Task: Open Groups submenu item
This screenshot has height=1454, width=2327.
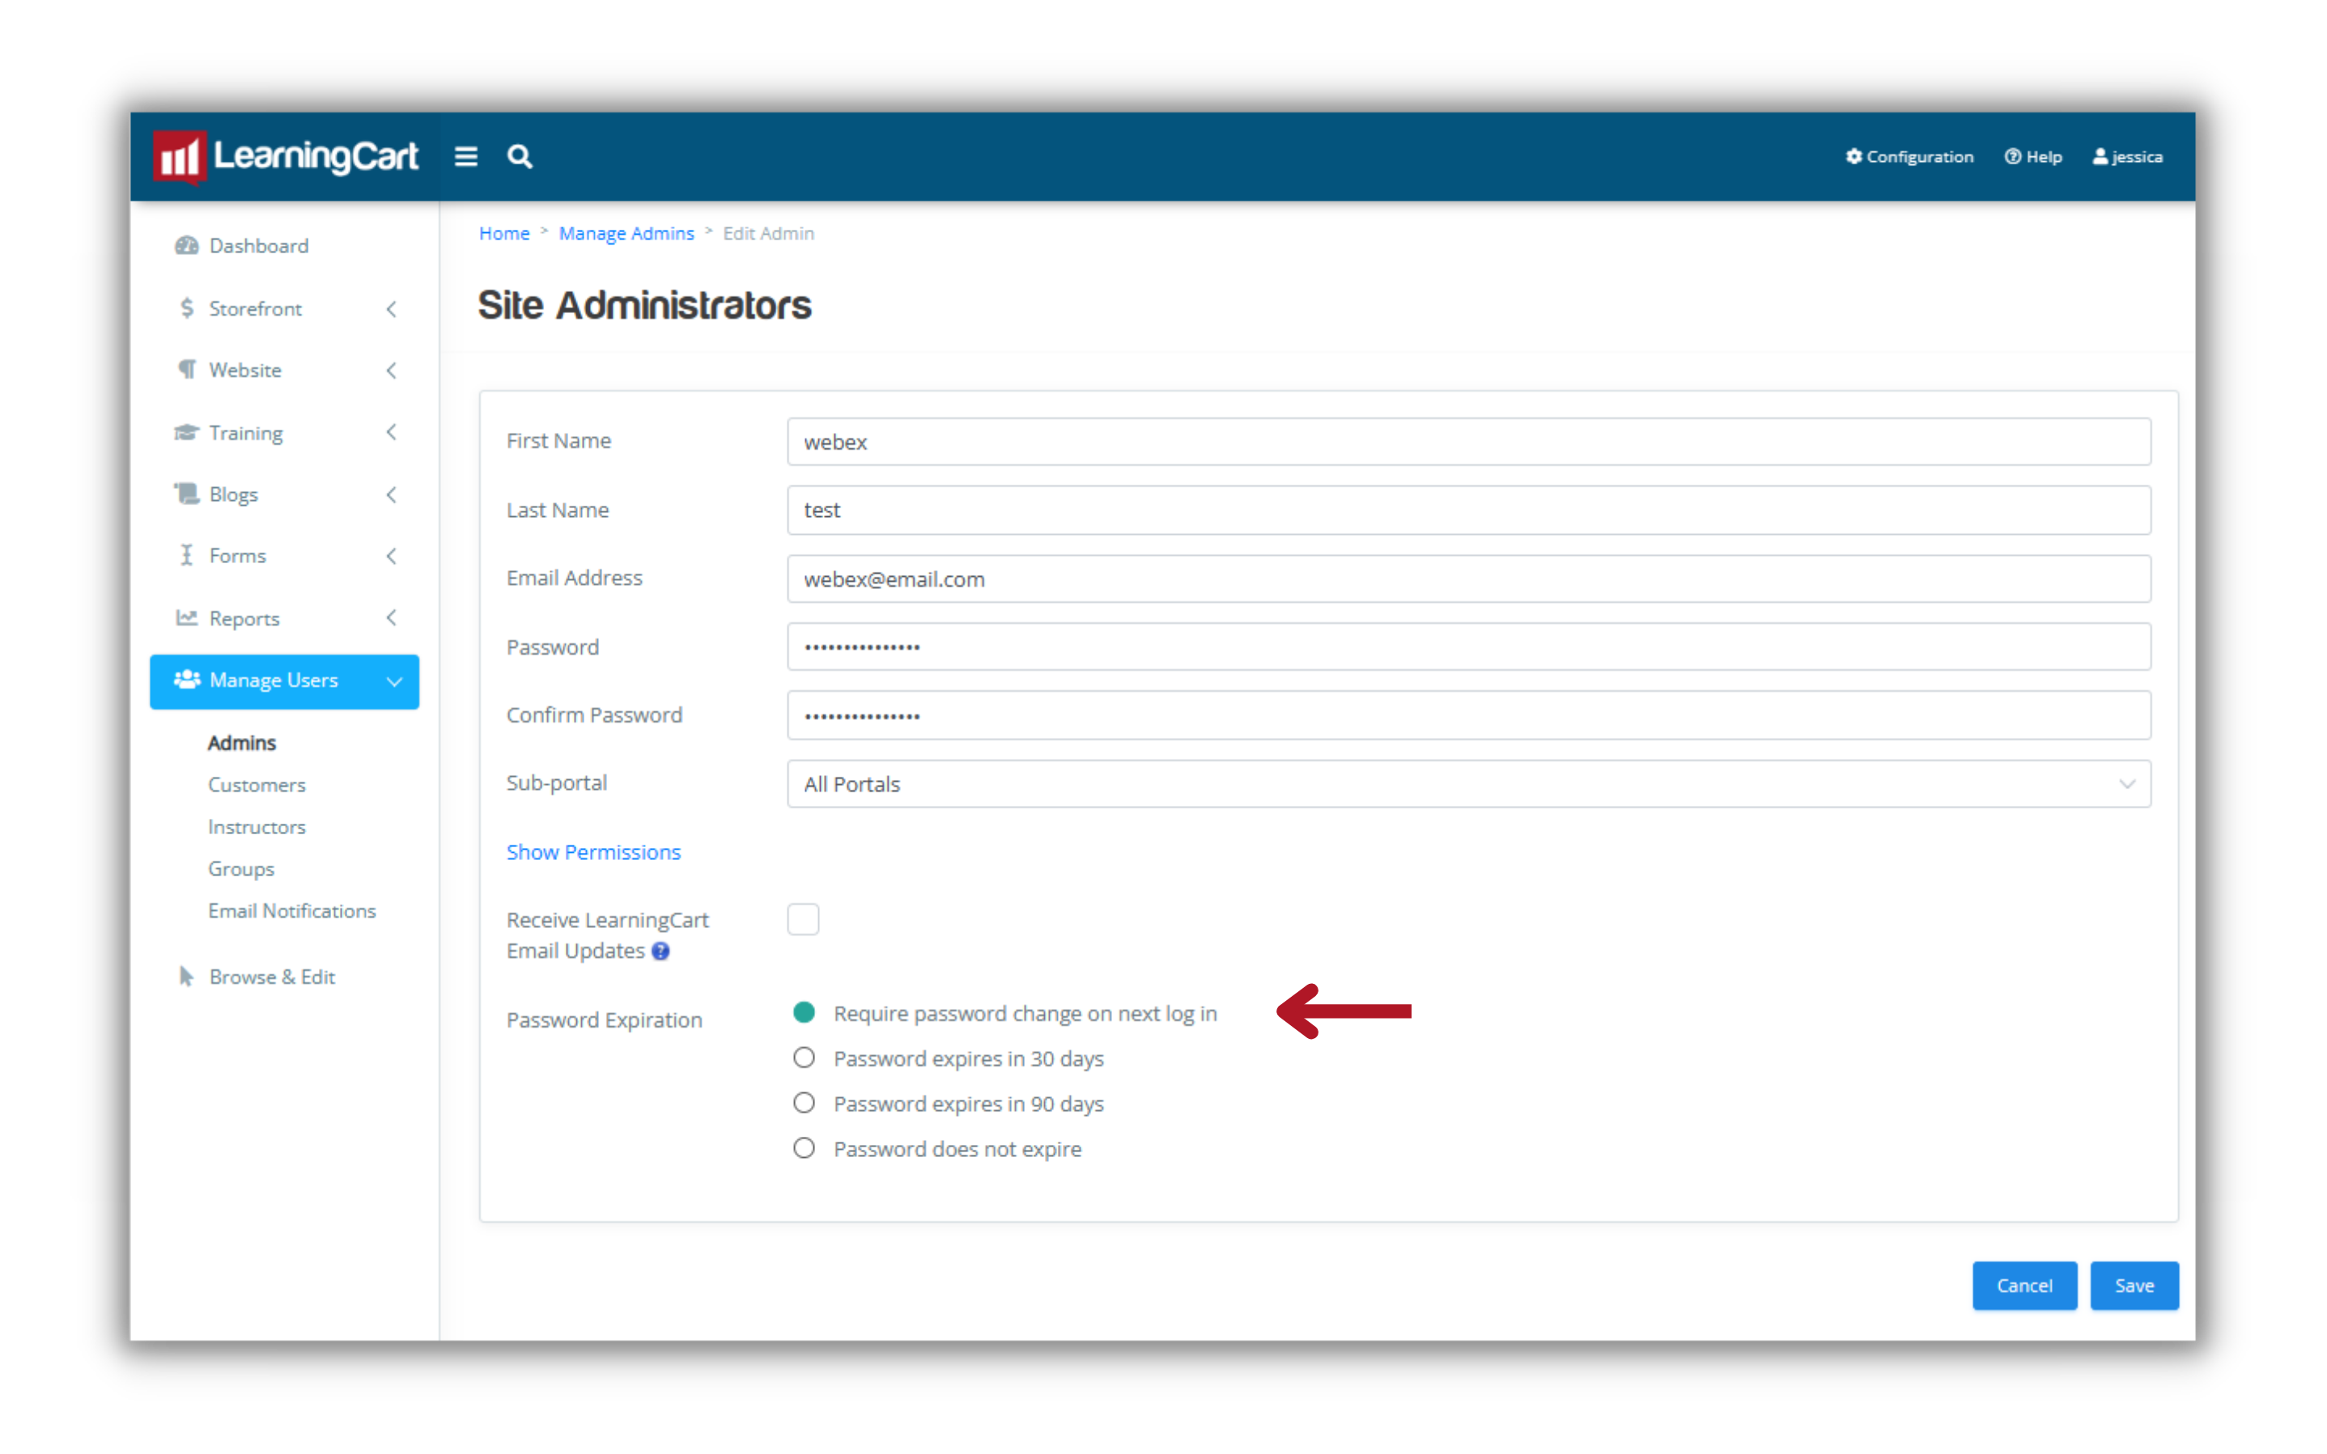Action: pos(241,869)
